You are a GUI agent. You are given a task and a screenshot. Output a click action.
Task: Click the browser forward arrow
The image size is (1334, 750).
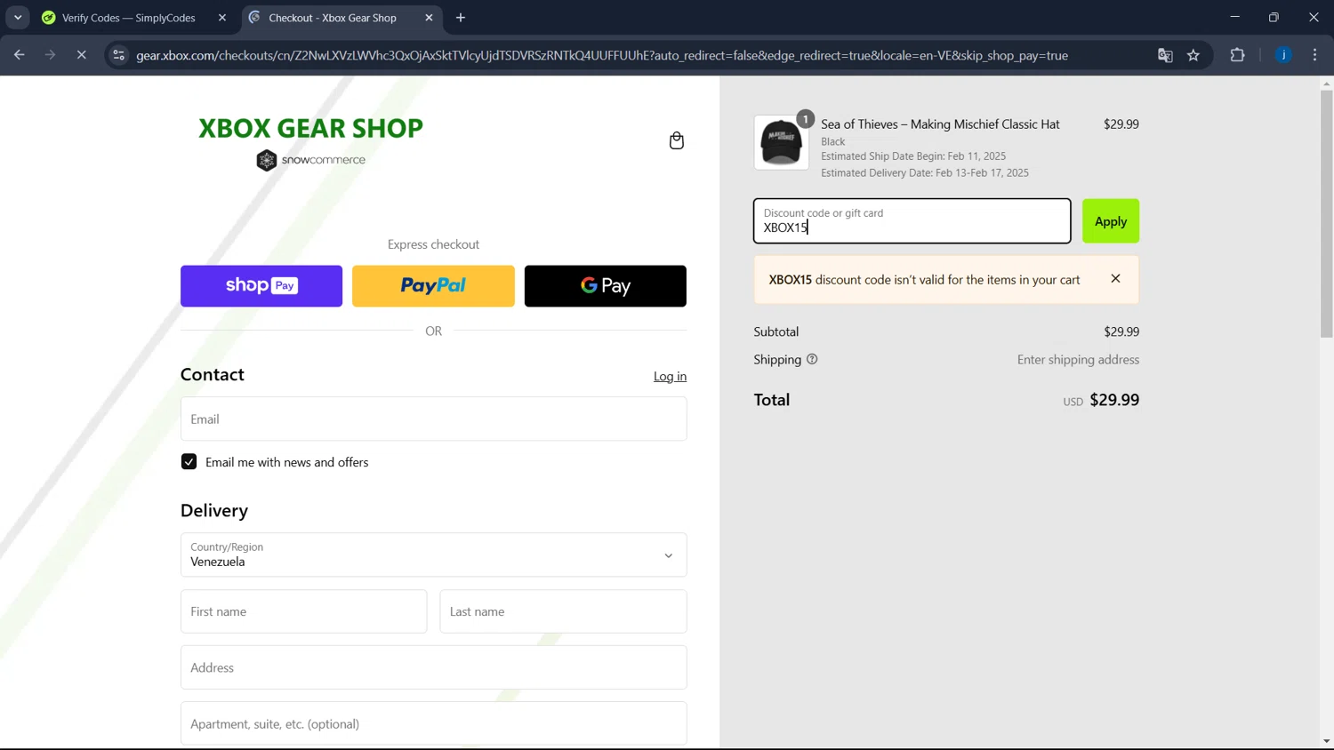[50, 55]
